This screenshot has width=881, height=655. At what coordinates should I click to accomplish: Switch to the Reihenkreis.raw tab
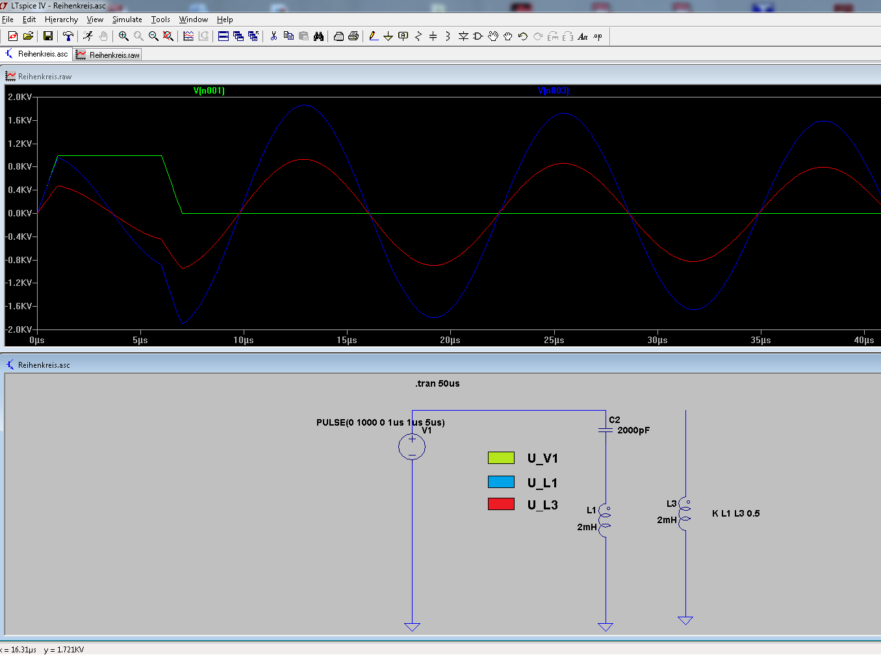(108, 55)
